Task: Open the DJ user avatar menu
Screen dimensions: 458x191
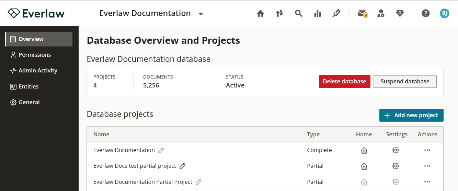Action: 445,13
